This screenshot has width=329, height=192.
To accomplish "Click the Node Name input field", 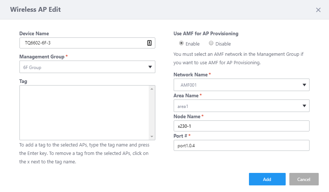I will coord(242,126).
